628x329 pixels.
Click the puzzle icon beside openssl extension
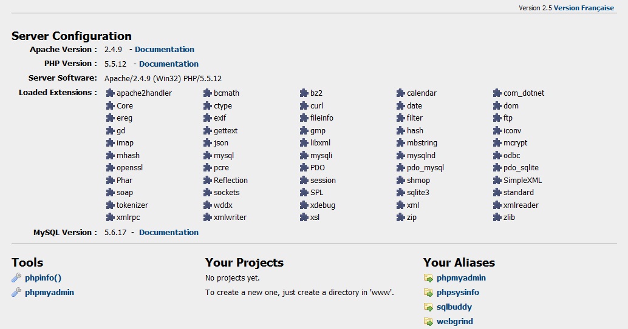tap(110, 168)
